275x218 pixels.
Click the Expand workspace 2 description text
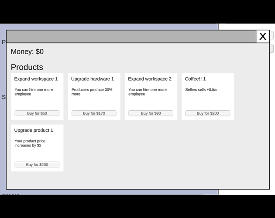point(148,92)
